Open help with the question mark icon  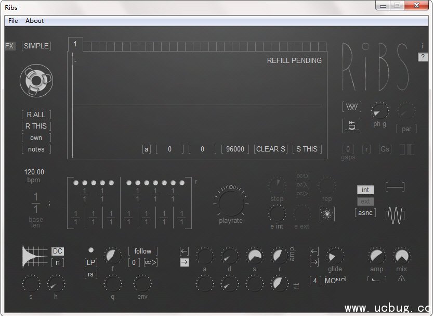(423, 57)
